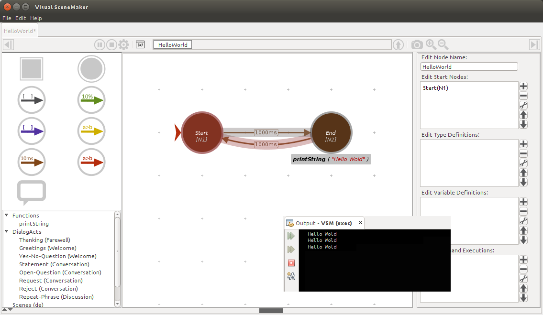Click the Edit Node Name input field
This screenshot has width=543, height=315.
click(x=469, y=66)
